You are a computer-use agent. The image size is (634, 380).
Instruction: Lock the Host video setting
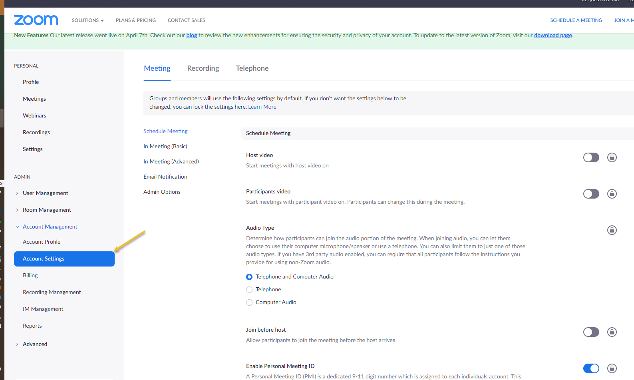(612, 157)
